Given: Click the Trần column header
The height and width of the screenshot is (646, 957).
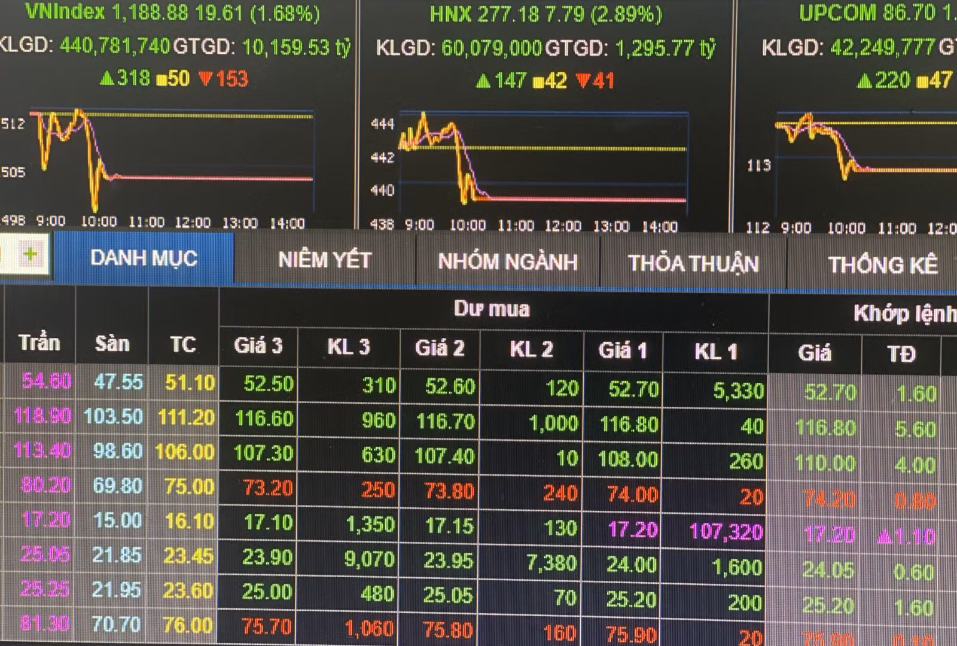Looking at the screenshot, I should (39, 342).
